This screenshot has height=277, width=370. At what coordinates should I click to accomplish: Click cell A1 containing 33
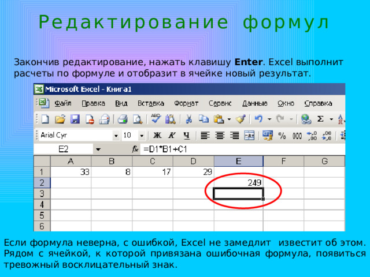coord(71,172)
